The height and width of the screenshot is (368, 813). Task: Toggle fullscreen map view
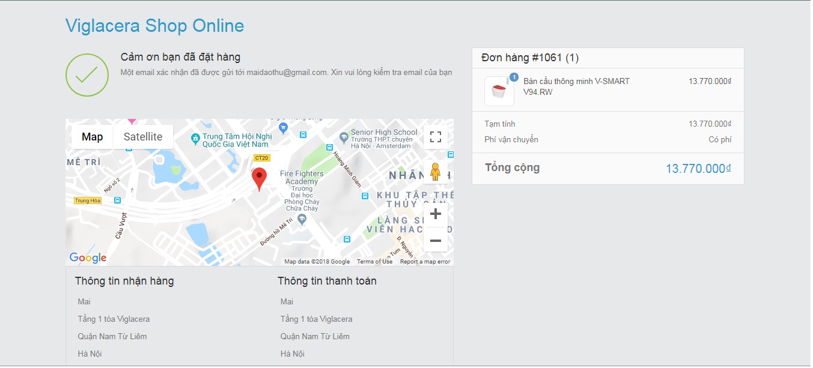pos(436,137)
